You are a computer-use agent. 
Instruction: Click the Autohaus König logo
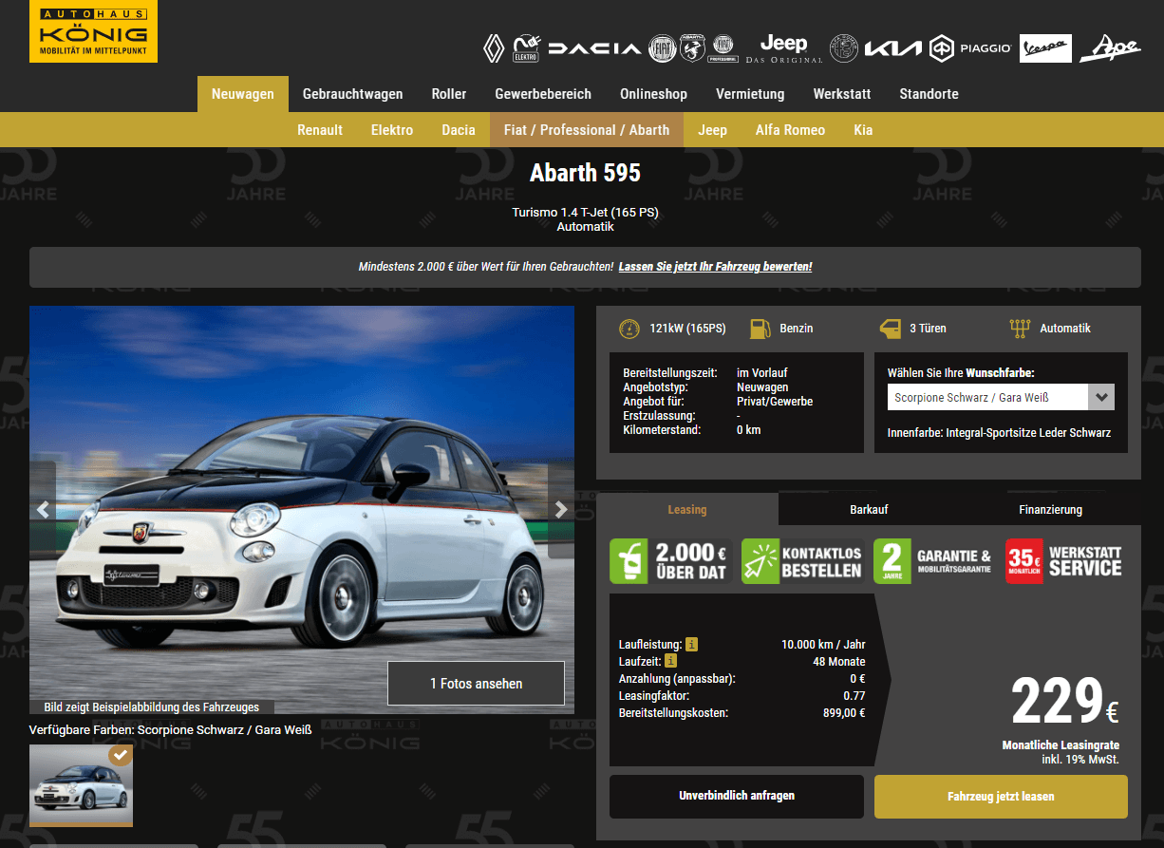click(x=93, y=31)
